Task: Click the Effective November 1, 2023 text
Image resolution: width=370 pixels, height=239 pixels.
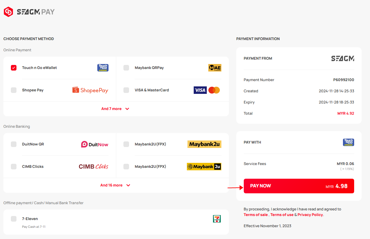Action: (x=267, y=226)
